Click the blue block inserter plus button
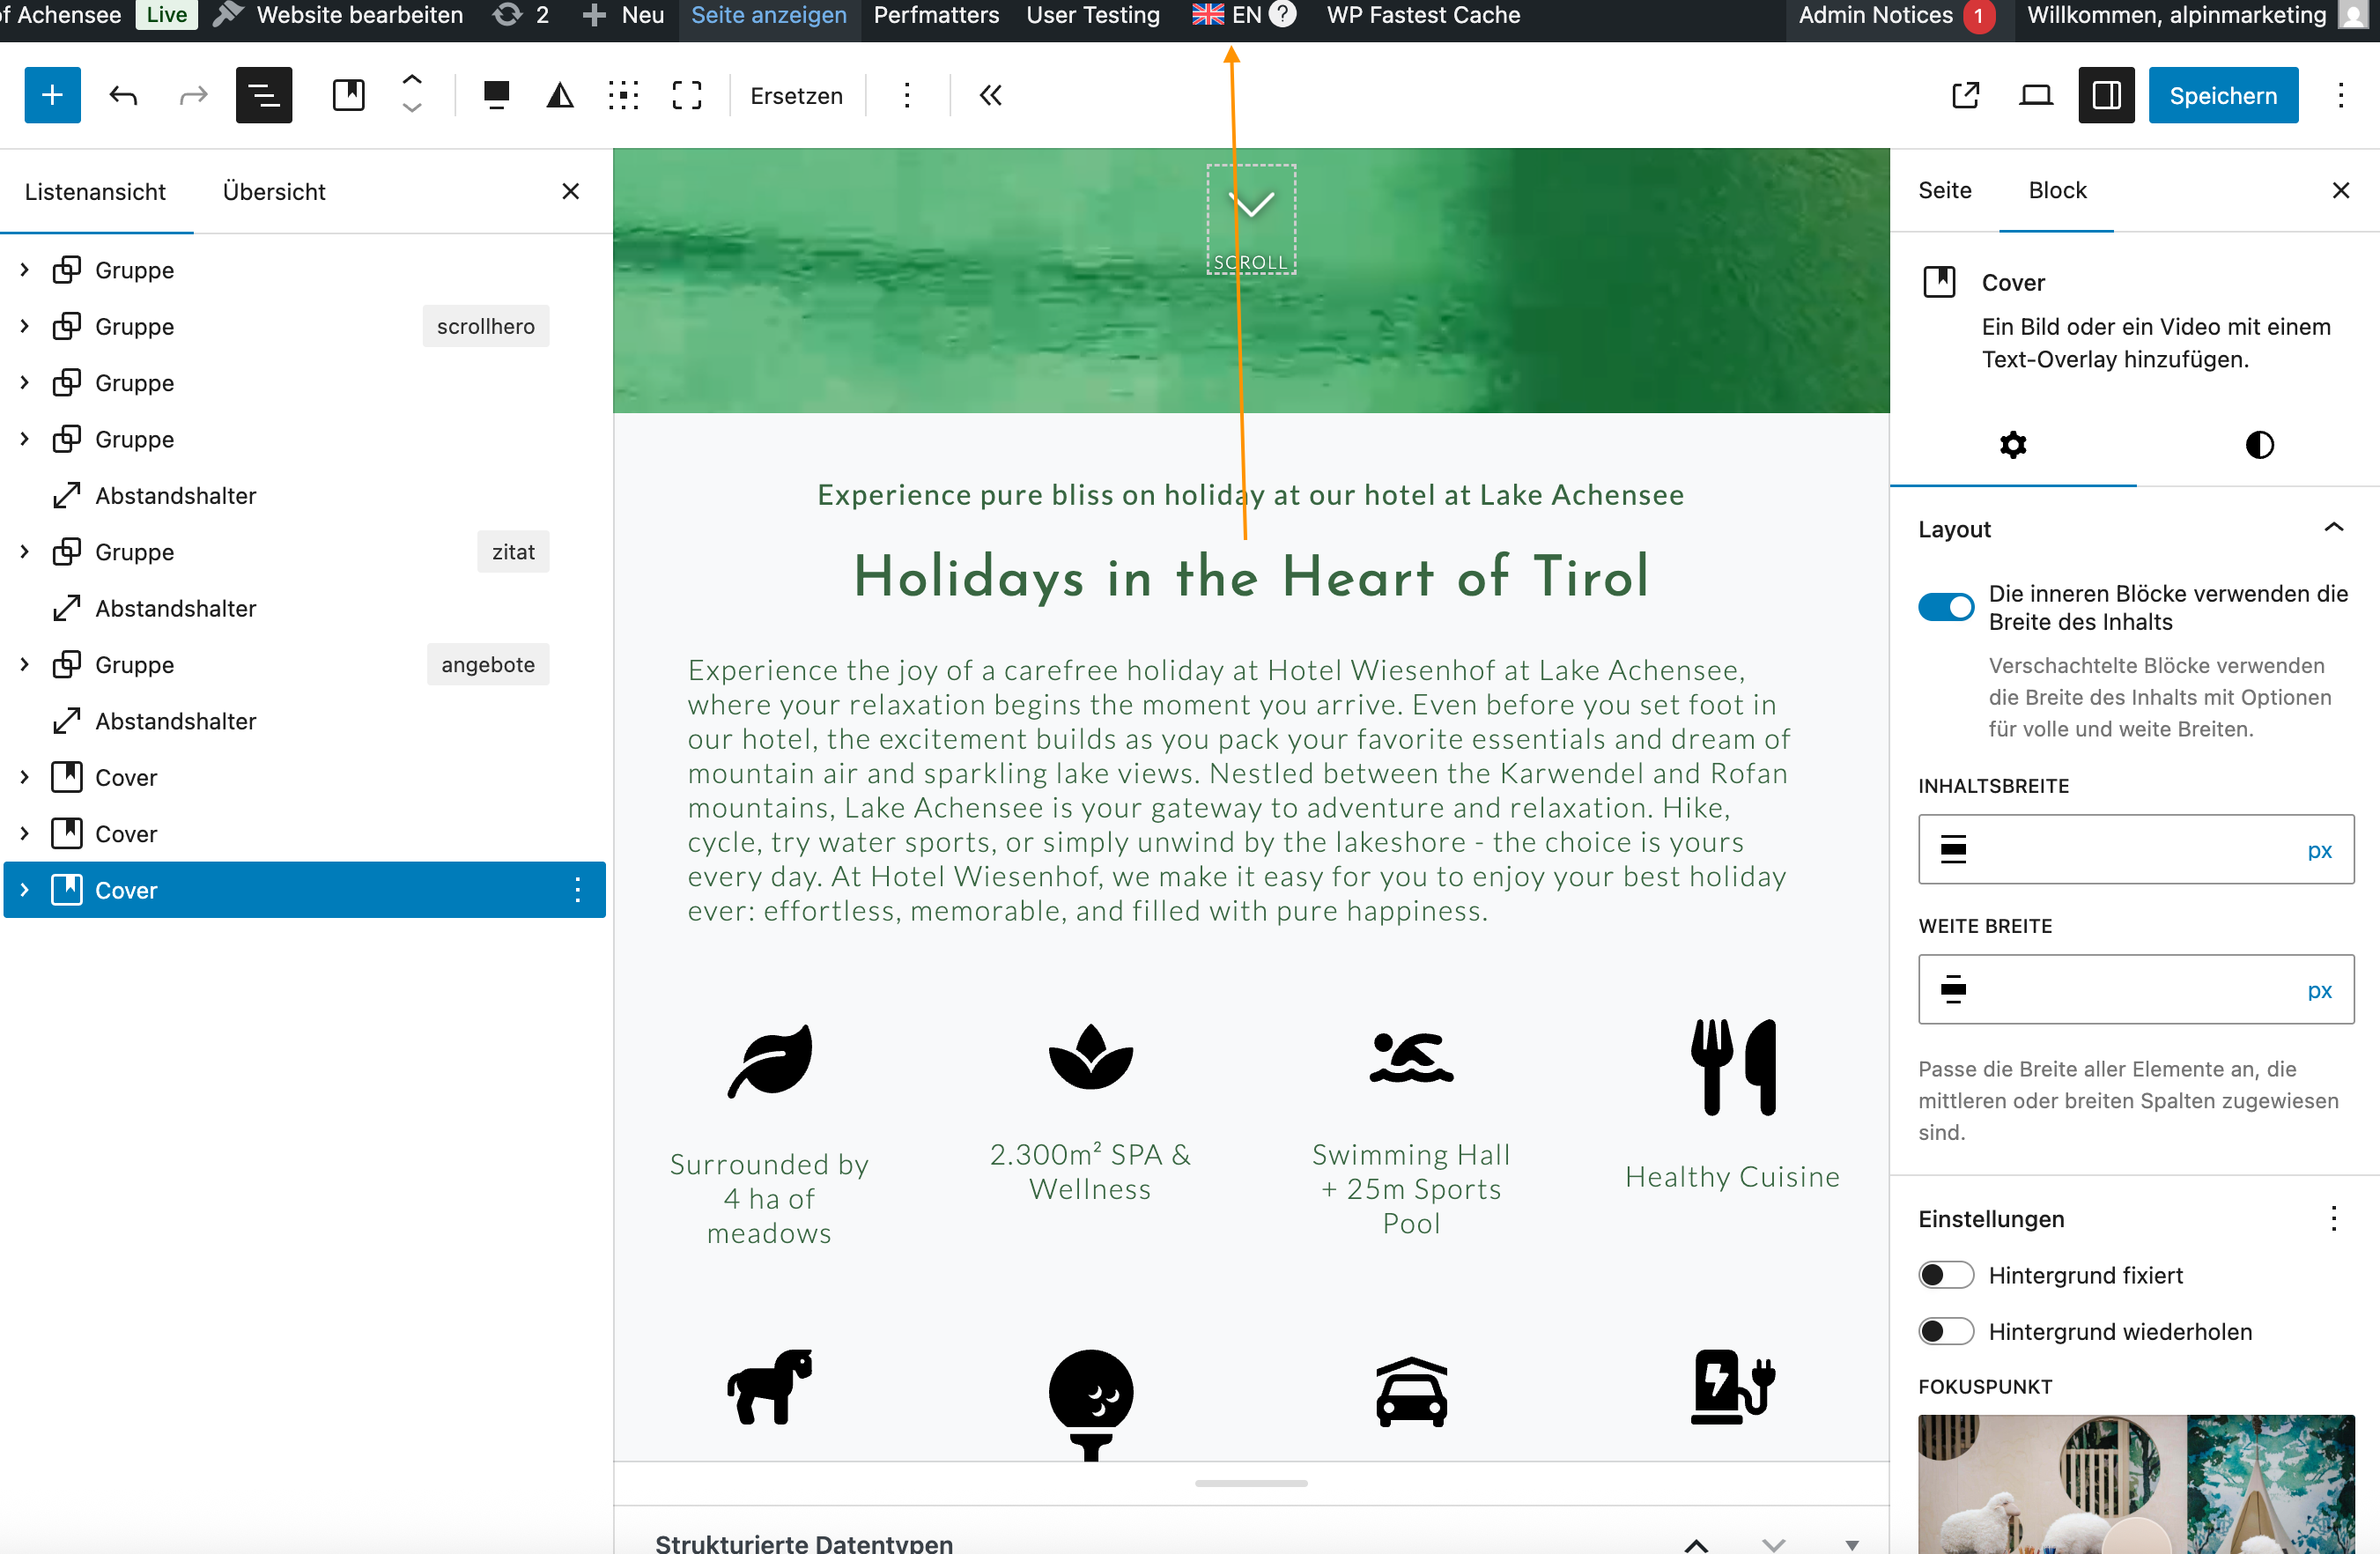The width and height of the screenshot is (2380, 1554). (52, 95)
